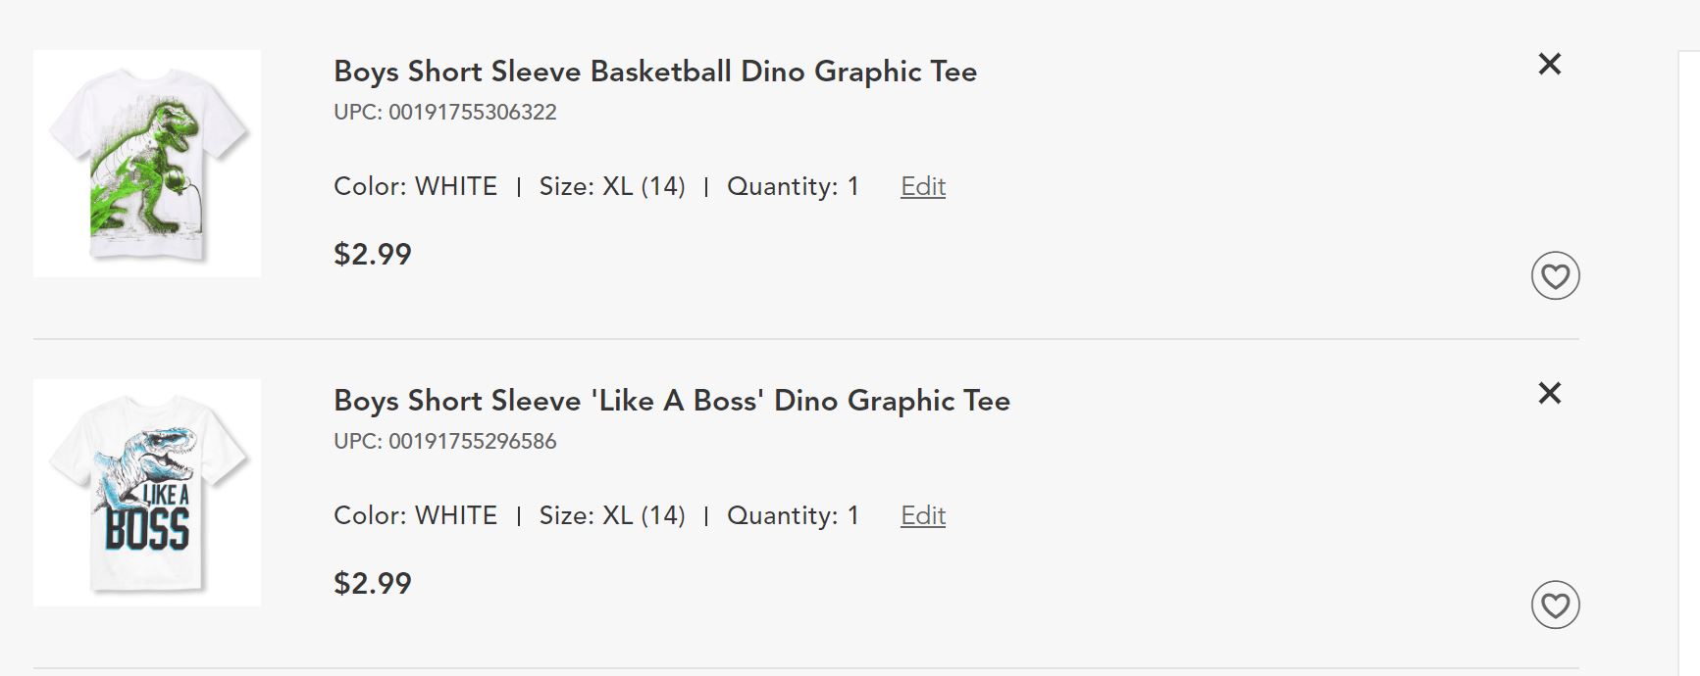Favorite the Basketball Dino tee with heart icon
1700x676 pixels.
tap(1555, 276)
